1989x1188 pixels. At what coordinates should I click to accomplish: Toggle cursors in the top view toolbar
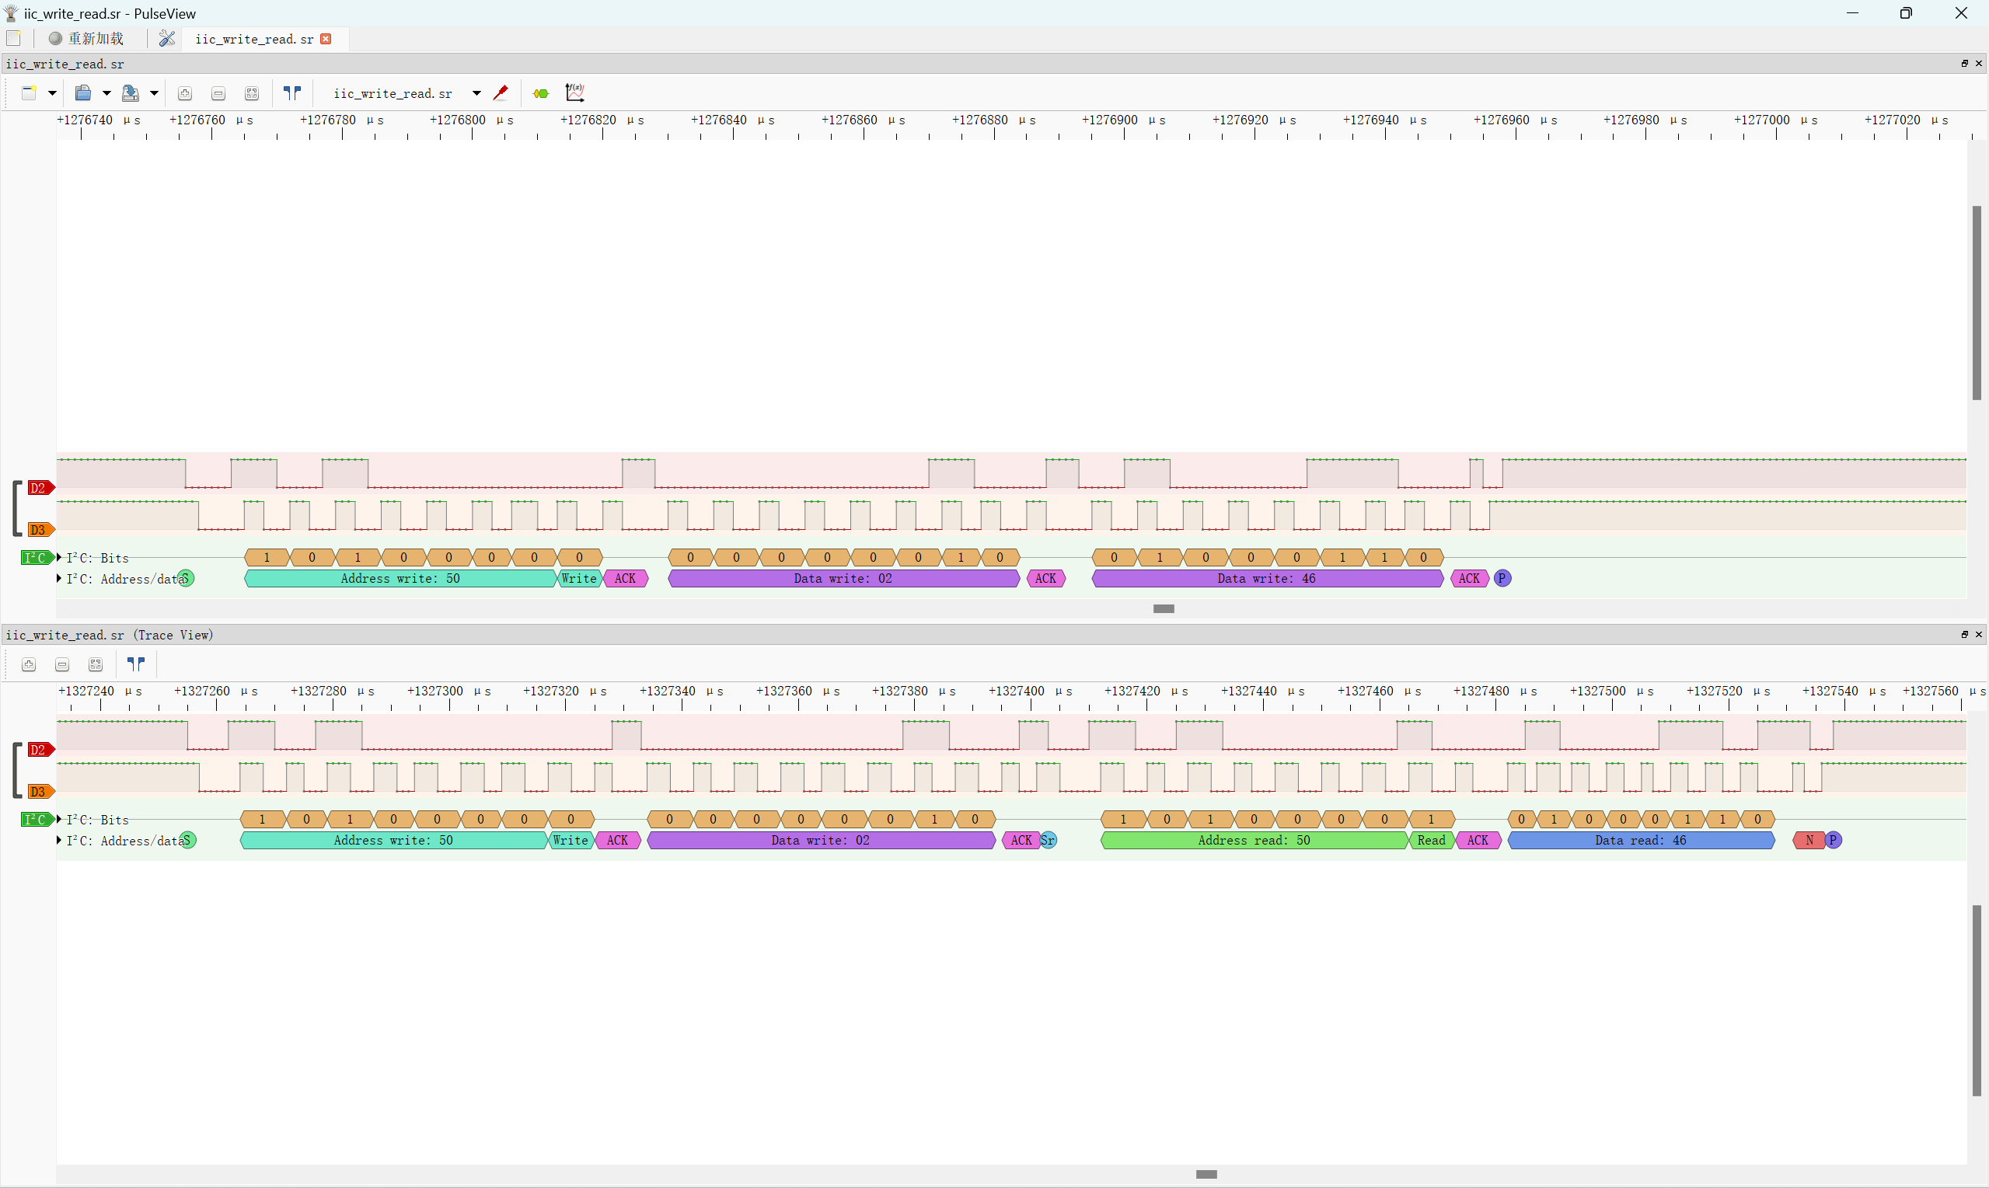(292, 93)
